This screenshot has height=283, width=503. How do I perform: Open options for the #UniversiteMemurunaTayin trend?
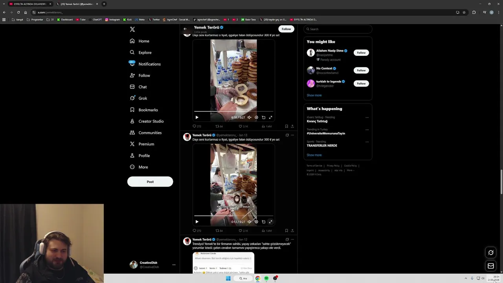coord(367,130)
